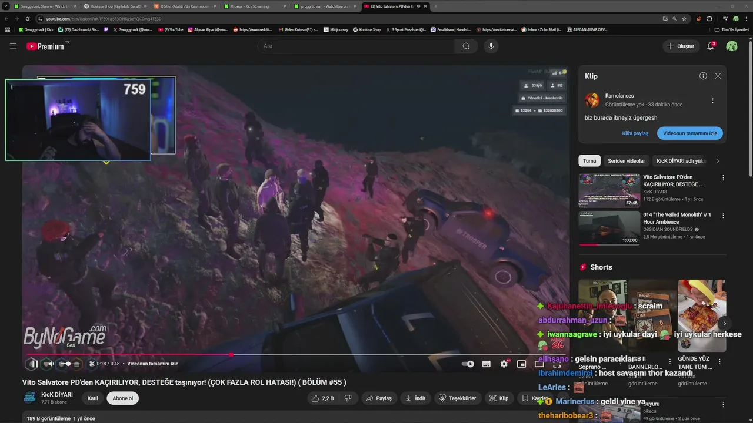Dislike the video thumbs down
The image size is (753, 423).
(348, 398)
